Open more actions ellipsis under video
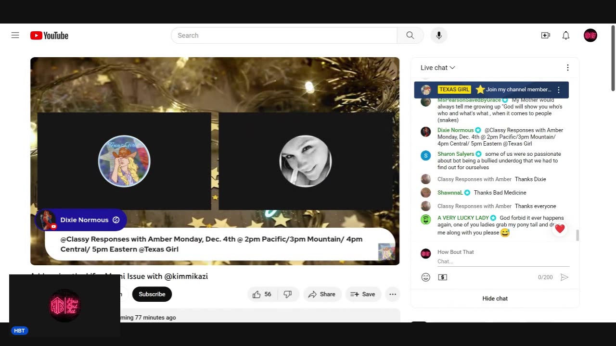The height and width of the screenshot is (346, 616). 393,294
